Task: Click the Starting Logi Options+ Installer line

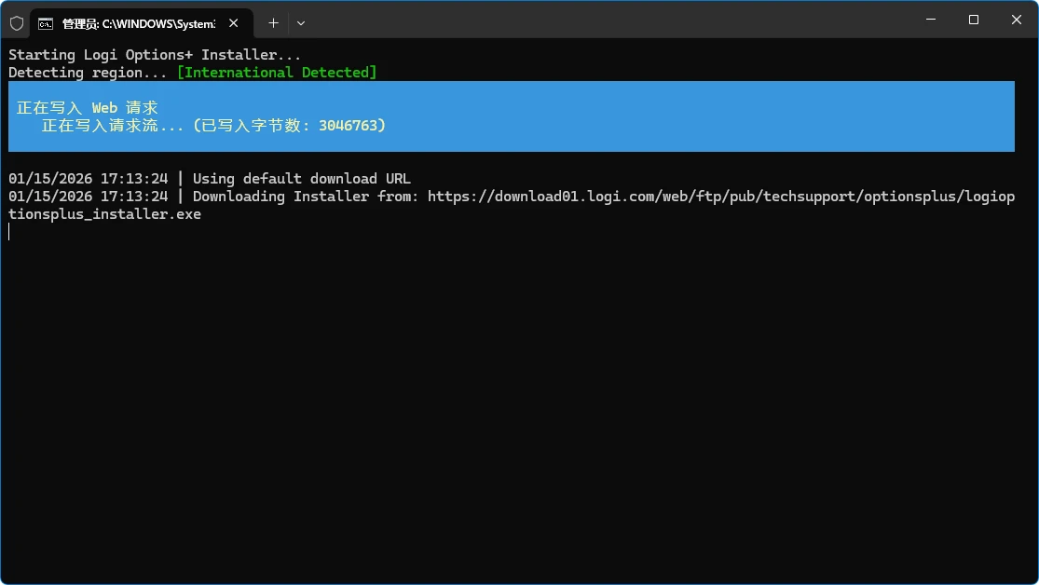Action: click(x=155, y=55)
